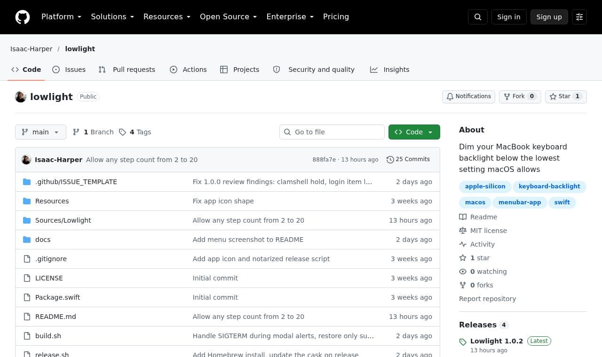The width and height of the screenshot is (602, 357).
Task: Click the Notifications button
Action: pyautogui.click(x=468, y=96)
